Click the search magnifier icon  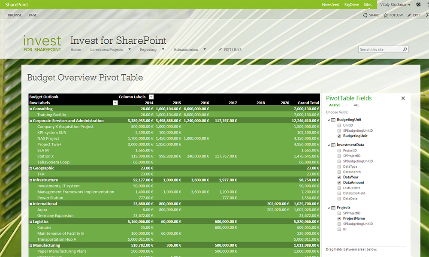pyautogui.click(x=405, y=49)
